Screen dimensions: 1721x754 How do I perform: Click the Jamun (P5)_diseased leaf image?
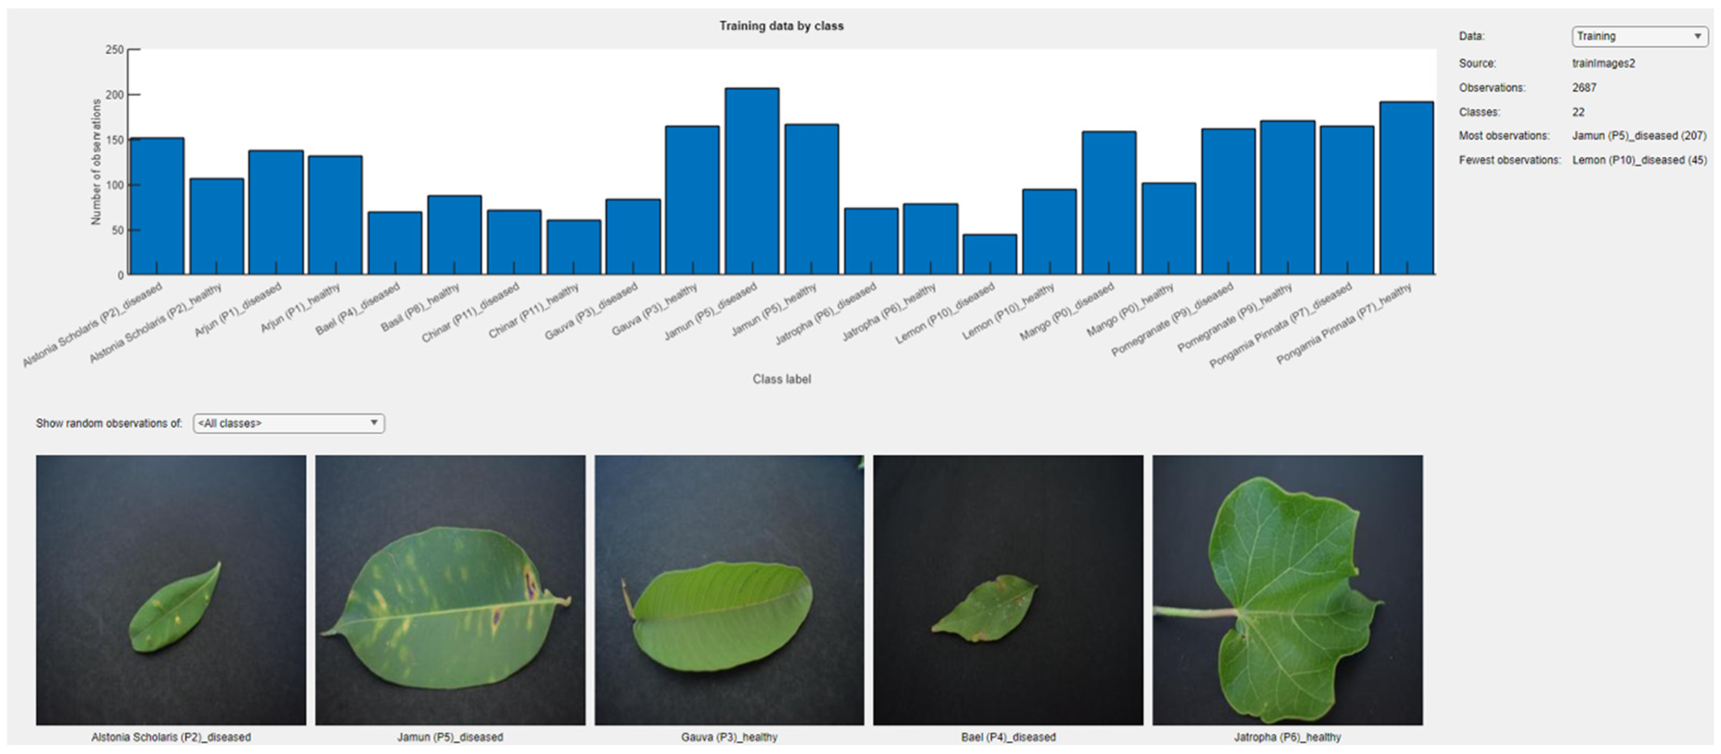click(450, 590)
